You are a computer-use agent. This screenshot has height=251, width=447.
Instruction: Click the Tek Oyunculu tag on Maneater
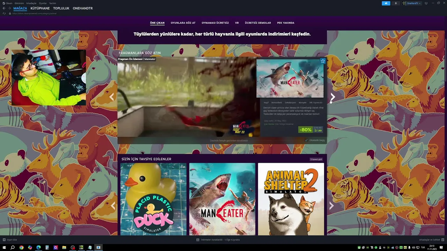[316, 102]
